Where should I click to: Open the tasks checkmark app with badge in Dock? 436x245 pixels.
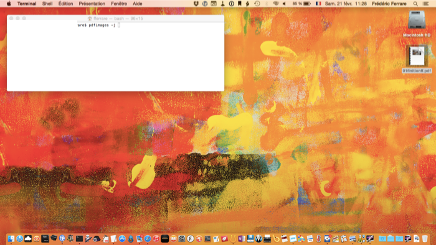click(327, 239)
